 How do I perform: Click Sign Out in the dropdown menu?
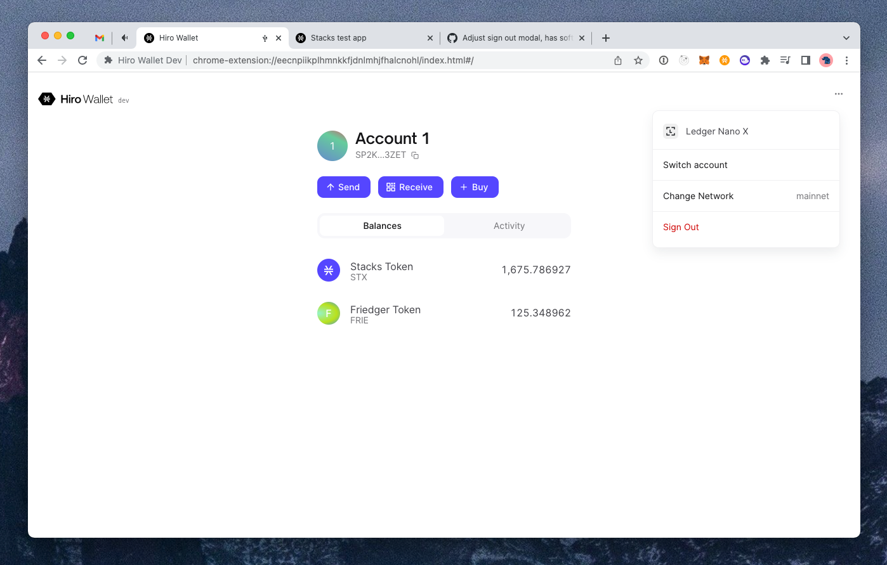click(x=681, y=227)
